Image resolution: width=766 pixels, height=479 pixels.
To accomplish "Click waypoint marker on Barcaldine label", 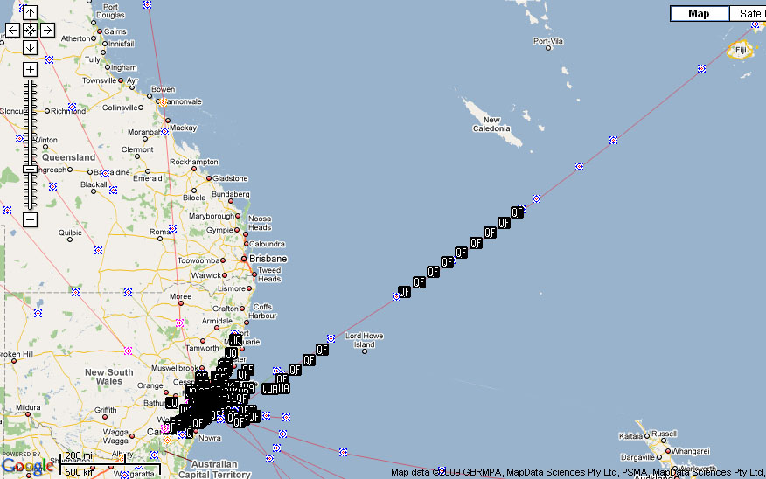I will click(x=105, y=173).
